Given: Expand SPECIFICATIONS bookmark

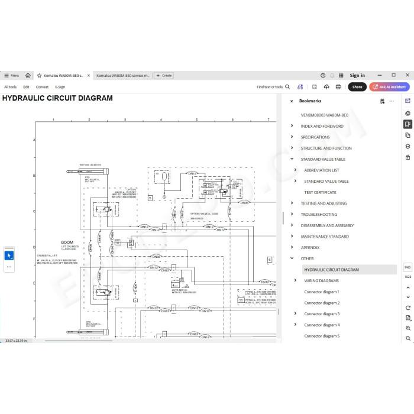Looking at the screenshot, I should [x=292, y=137].
